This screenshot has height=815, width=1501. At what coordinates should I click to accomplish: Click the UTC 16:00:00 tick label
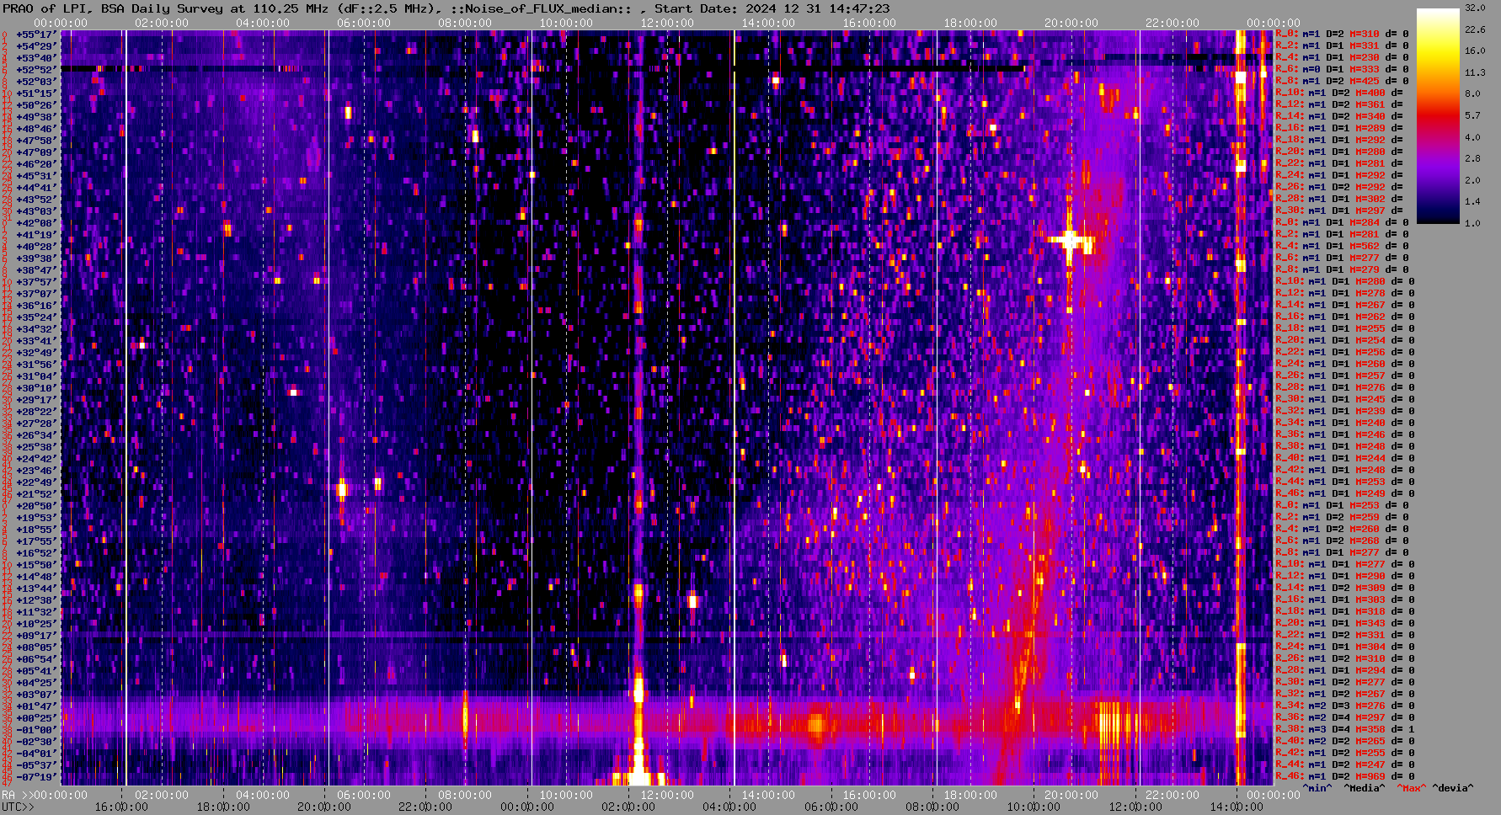(121, 807)
